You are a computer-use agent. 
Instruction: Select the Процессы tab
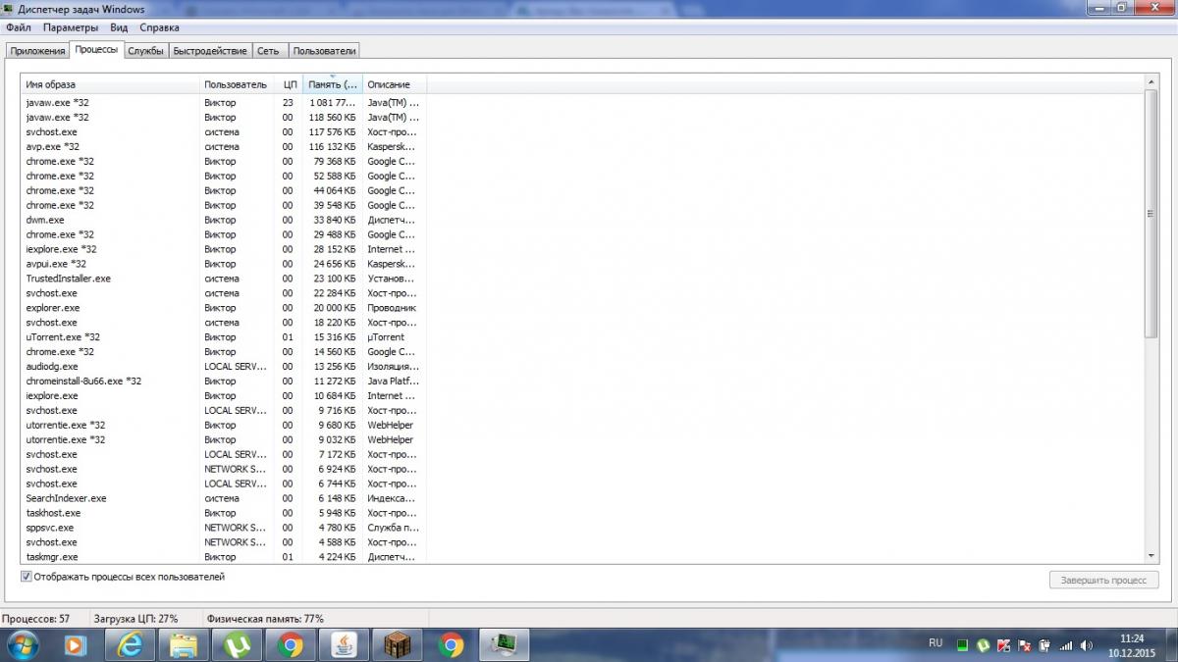click(96, 49)
